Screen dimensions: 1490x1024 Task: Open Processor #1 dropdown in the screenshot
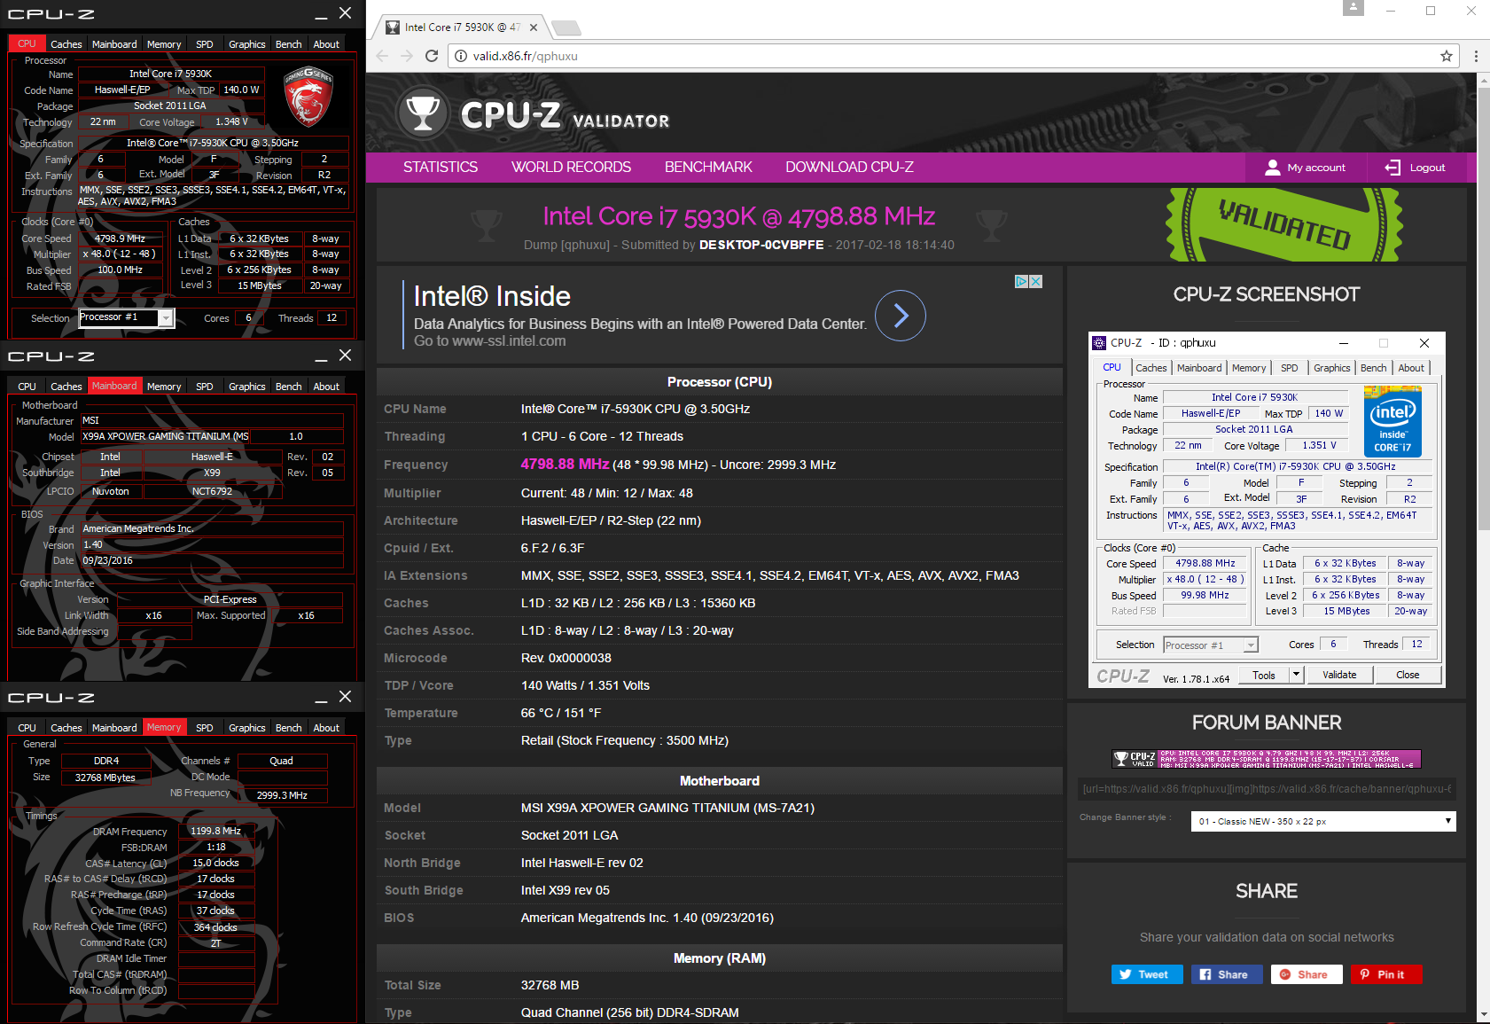click(1251, 645)
